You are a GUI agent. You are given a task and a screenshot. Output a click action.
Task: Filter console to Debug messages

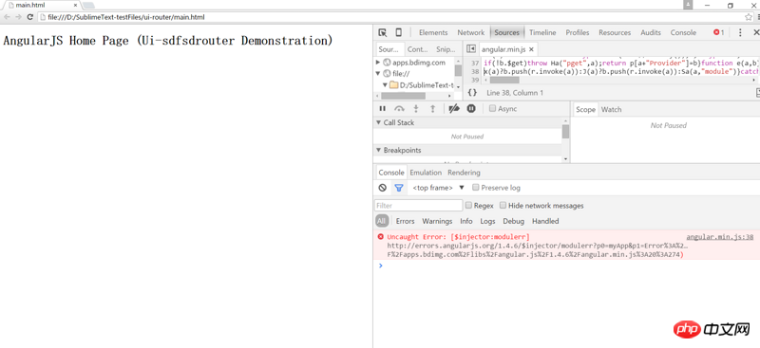click(x=514, y=221)
